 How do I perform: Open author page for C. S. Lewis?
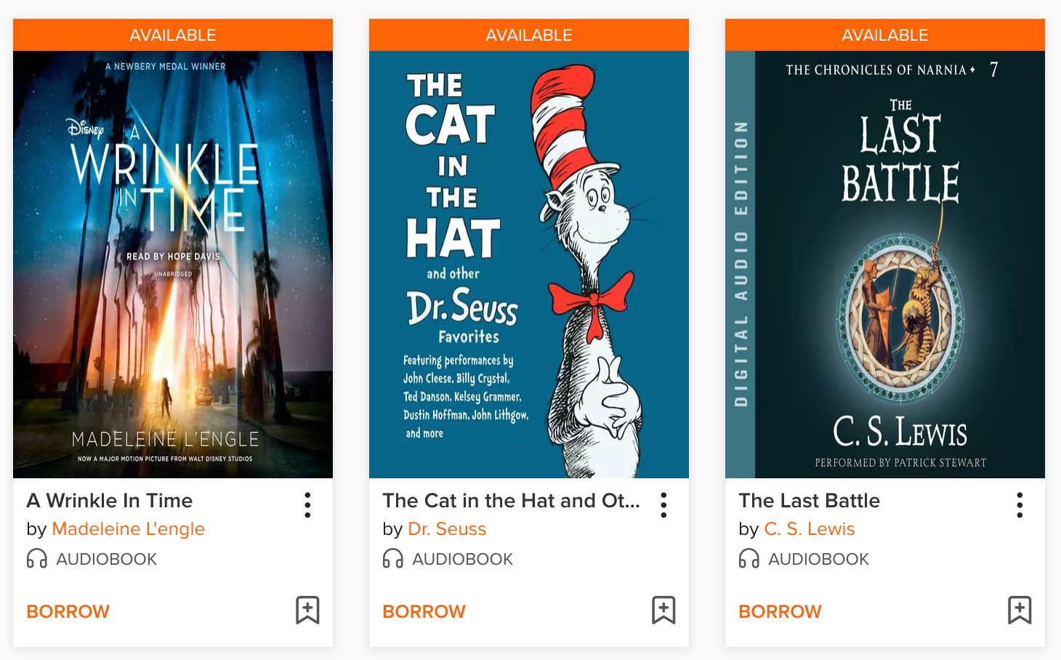[809, 529]
